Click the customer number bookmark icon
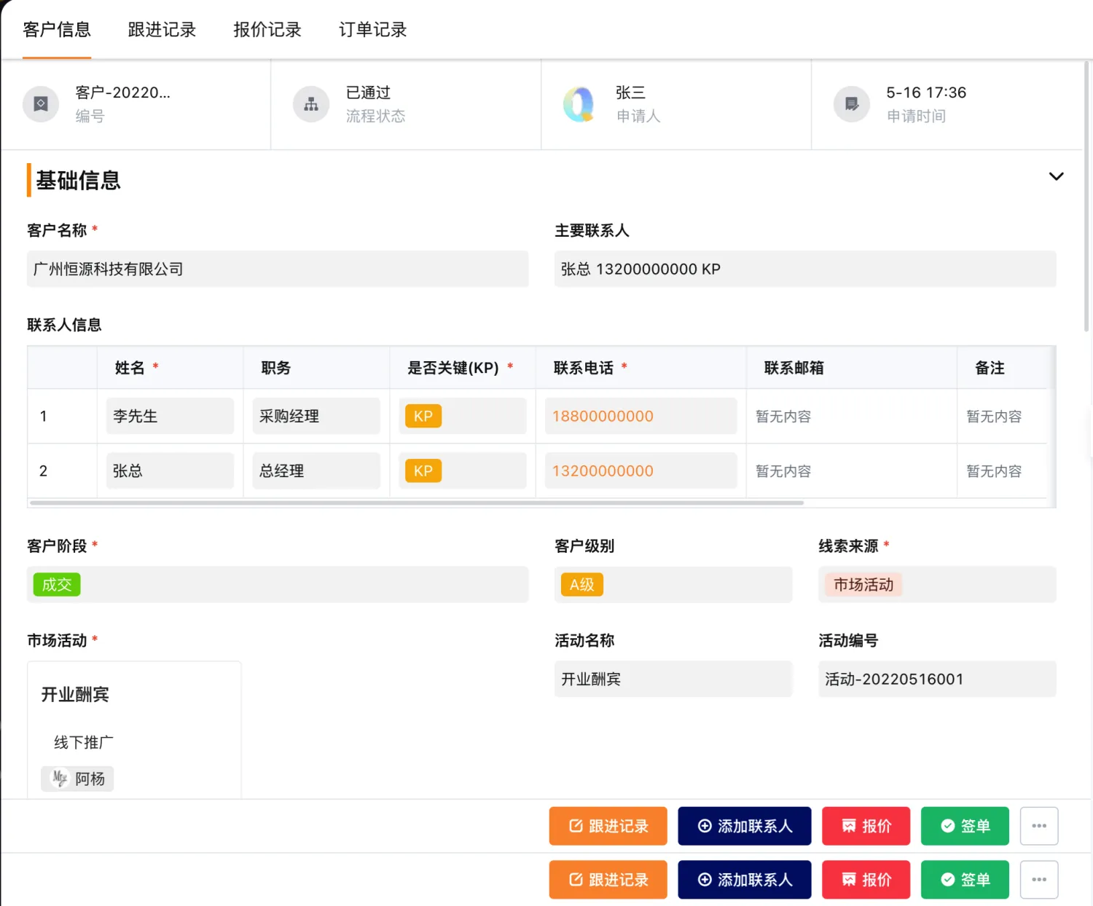 [41, 104]
